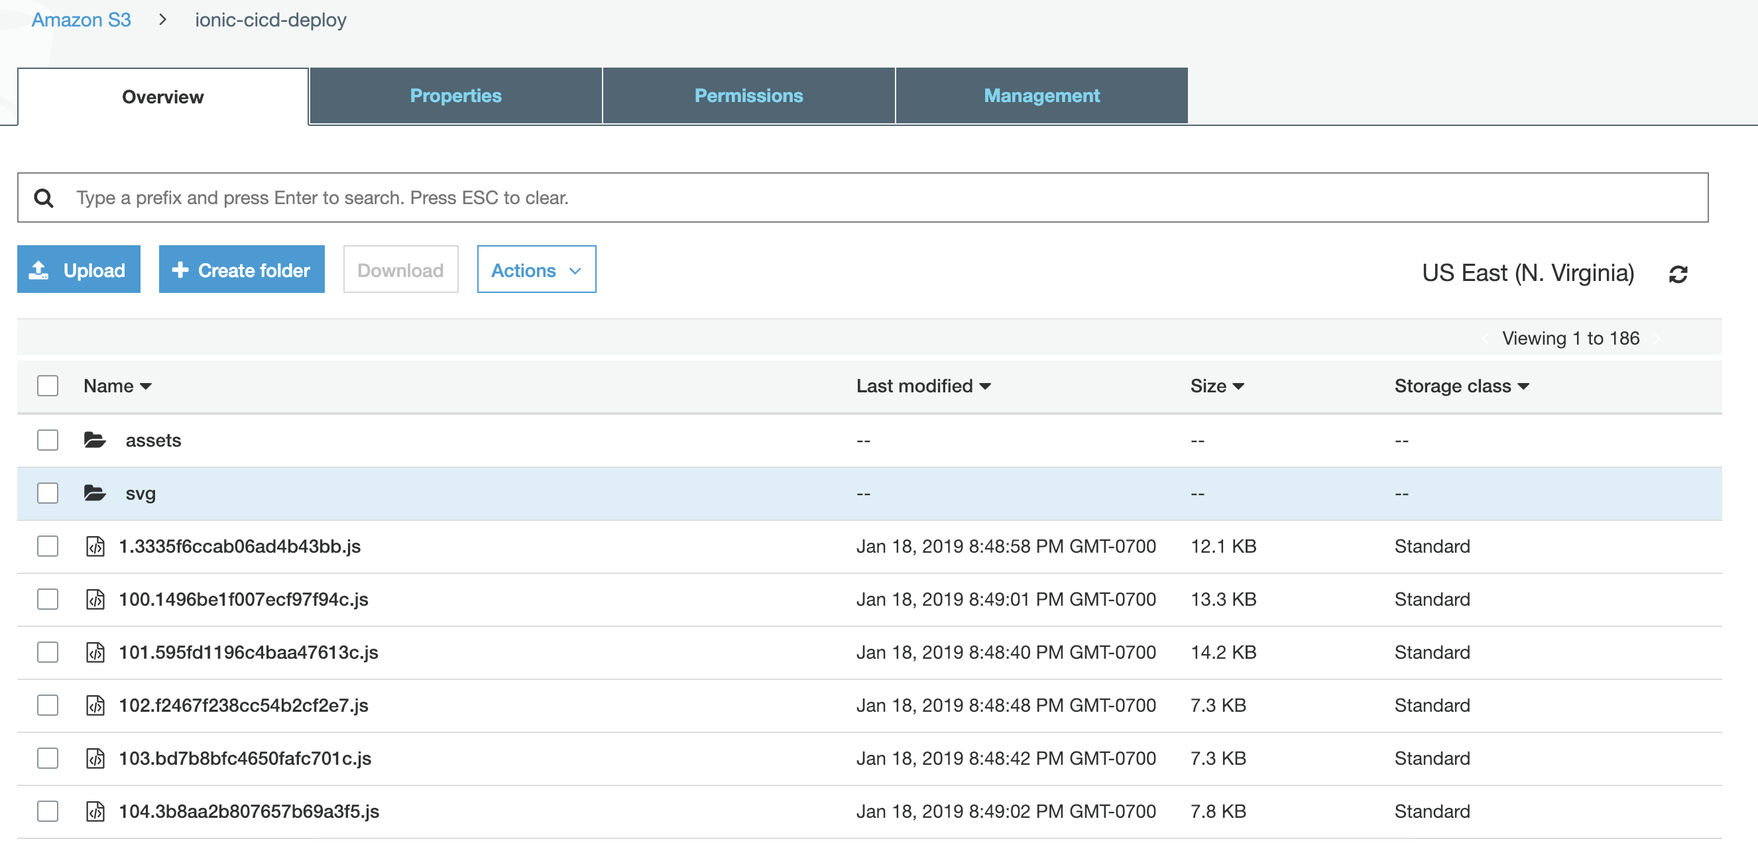This screenshot has width=1758, height=843.
Task: Click next page arrow beside Viewing 1 to 186
Action: tap(1657, 338)
